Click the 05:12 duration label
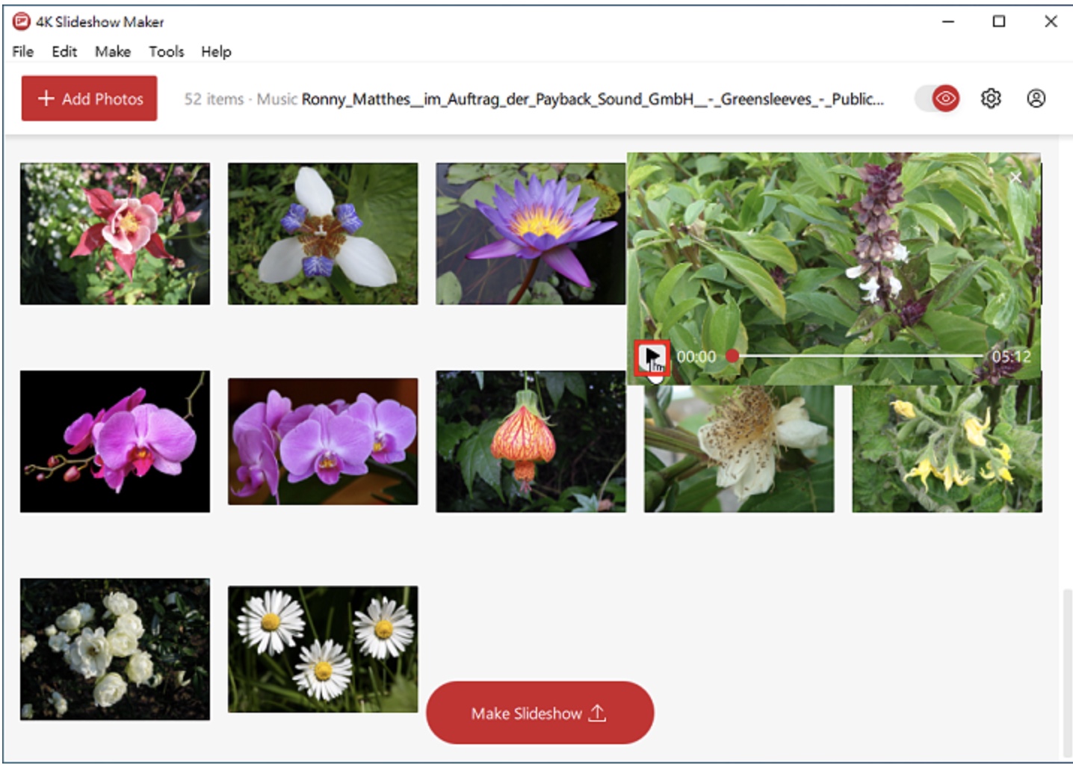This screenshot has width=1073, height=771. [1011, 357]
